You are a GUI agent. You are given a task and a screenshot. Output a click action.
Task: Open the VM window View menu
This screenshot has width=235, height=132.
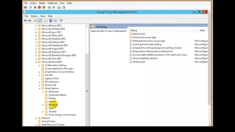(62, 3)
